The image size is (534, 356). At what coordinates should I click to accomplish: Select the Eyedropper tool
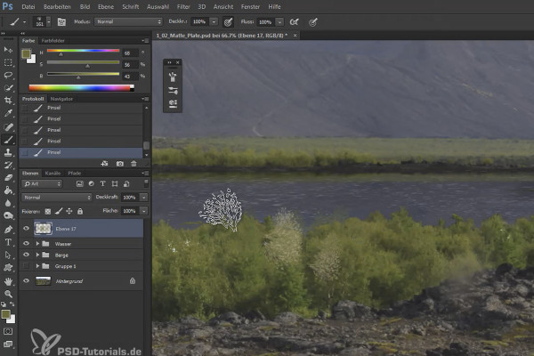8,113
